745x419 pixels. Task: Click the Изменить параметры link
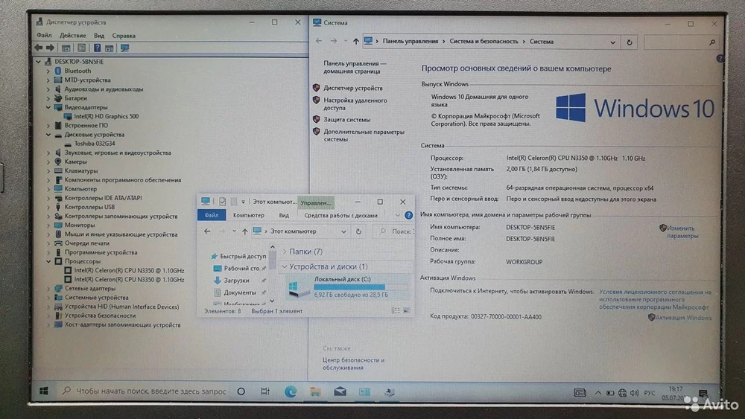tap(682, 232)
